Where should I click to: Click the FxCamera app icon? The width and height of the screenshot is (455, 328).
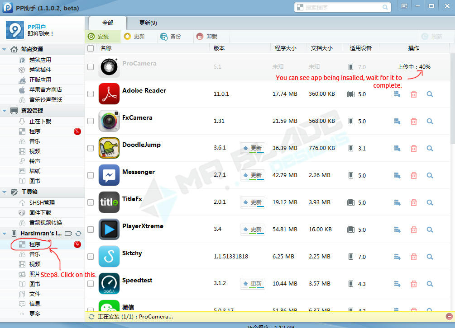109,121
